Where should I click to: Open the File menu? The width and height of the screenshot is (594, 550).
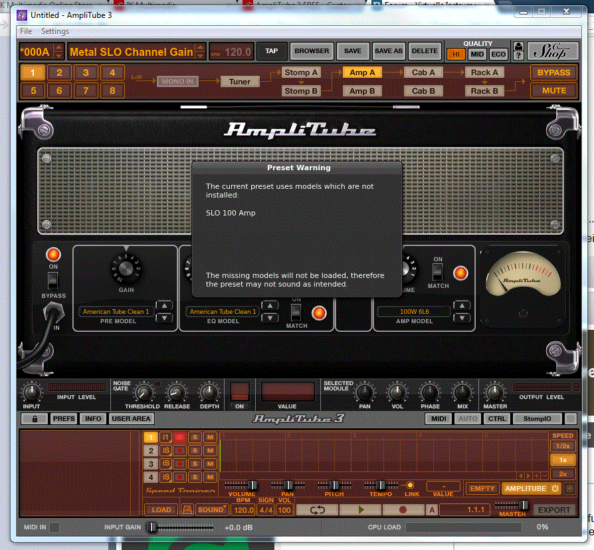coord(26,31)
